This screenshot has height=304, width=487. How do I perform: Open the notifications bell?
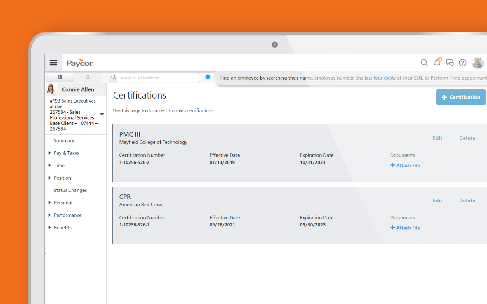[437, 62]
